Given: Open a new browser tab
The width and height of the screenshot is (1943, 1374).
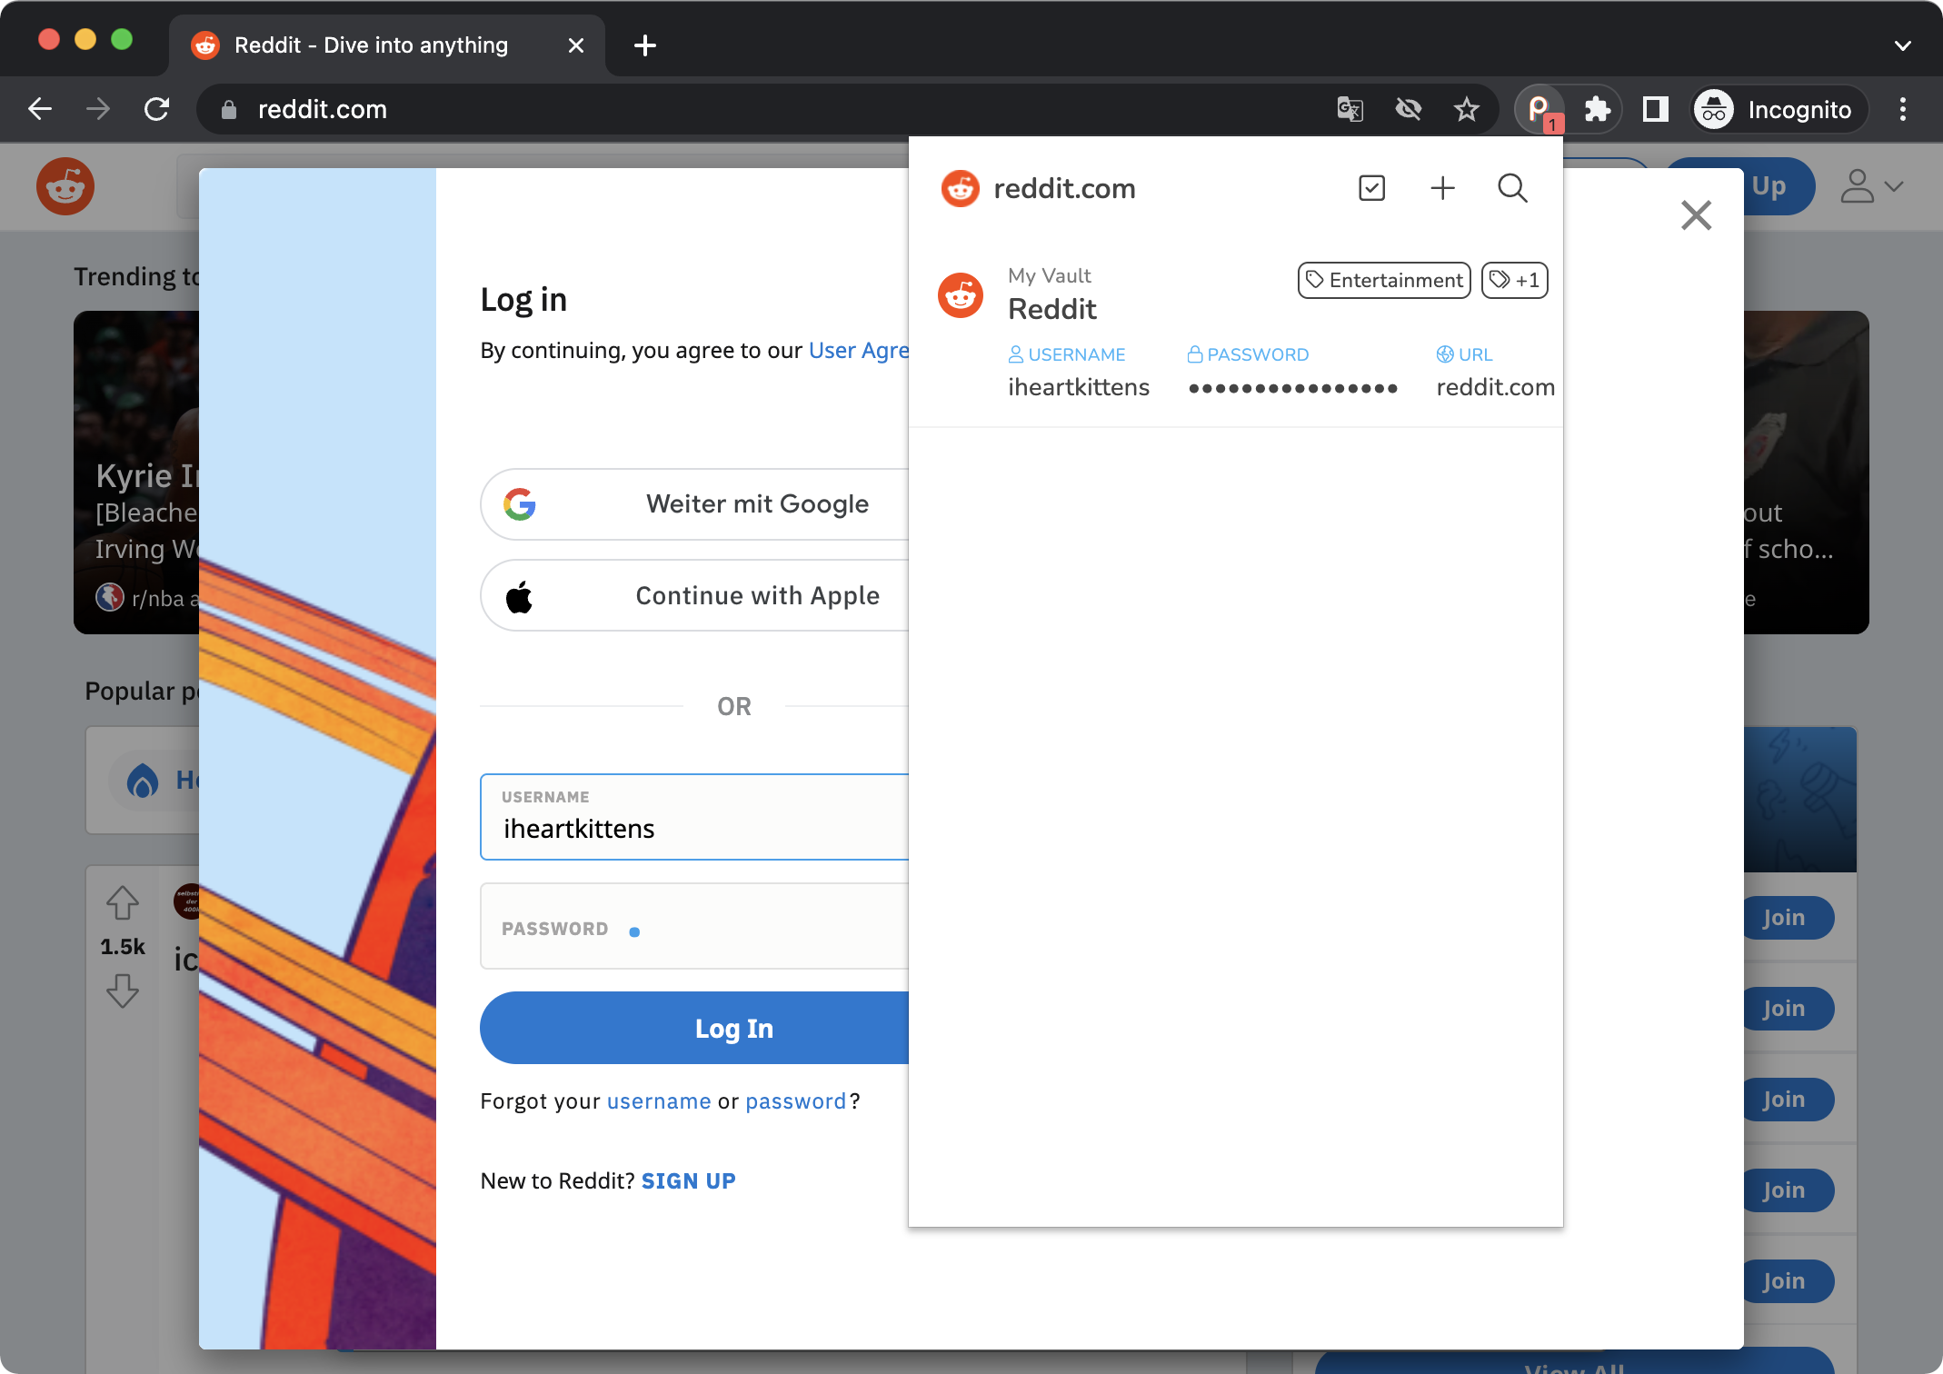Looking at the screenshot, I should [x=645, y=45].
